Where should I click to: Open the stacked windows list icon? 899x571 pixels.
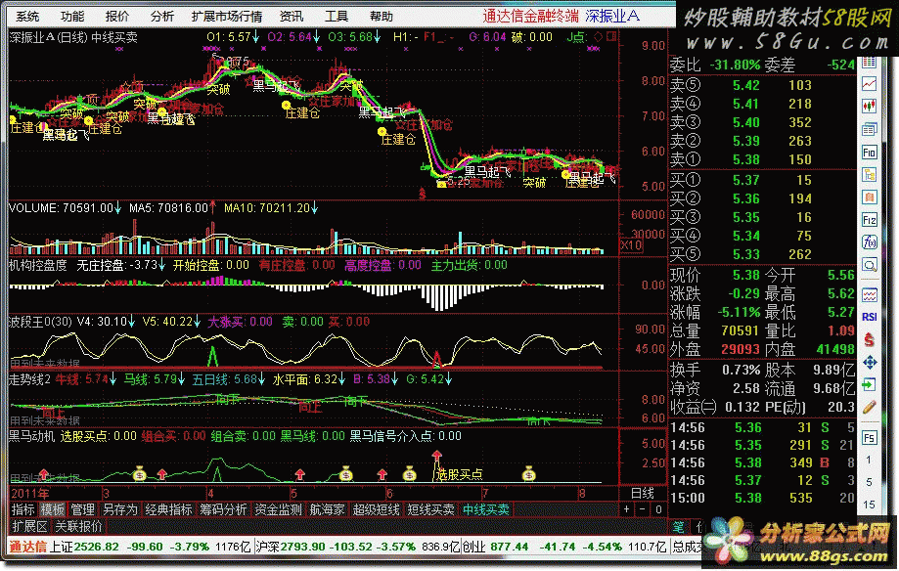coord(870,129)
